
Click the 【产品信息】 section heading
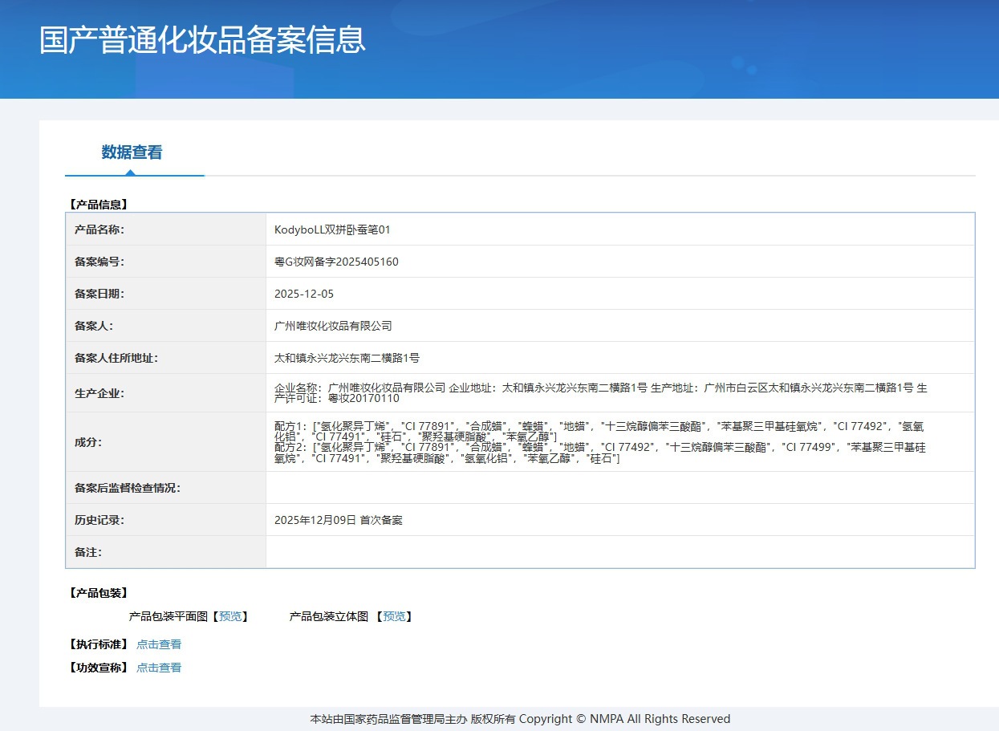(x=98, y=205)
